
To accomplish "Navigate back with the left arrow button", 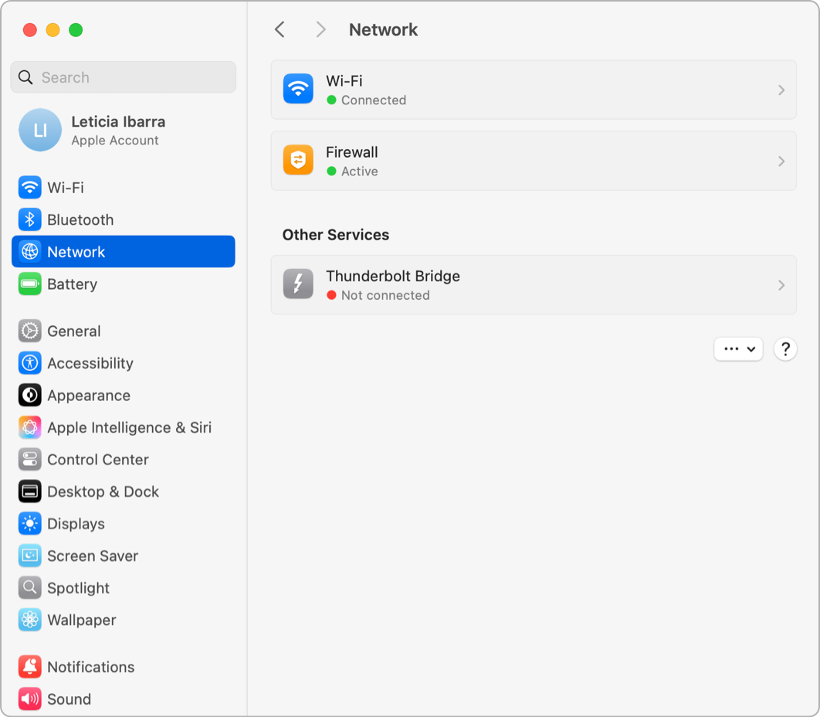I will pos(280,29).
